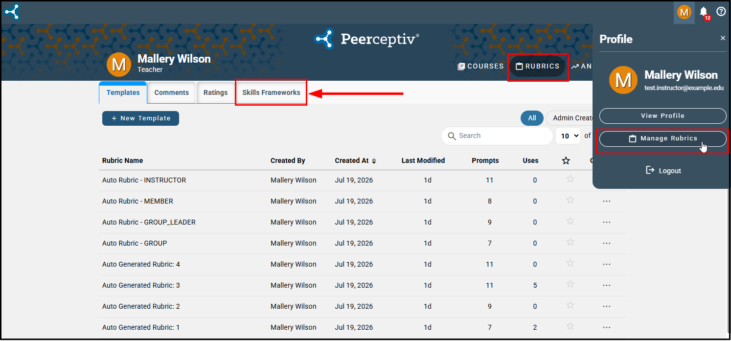Open more options for Auto Rubric - MEMBER
Image resolution: width=731 pixels, height=341 pixels.
pyautogui.click(x=607, y=201)
